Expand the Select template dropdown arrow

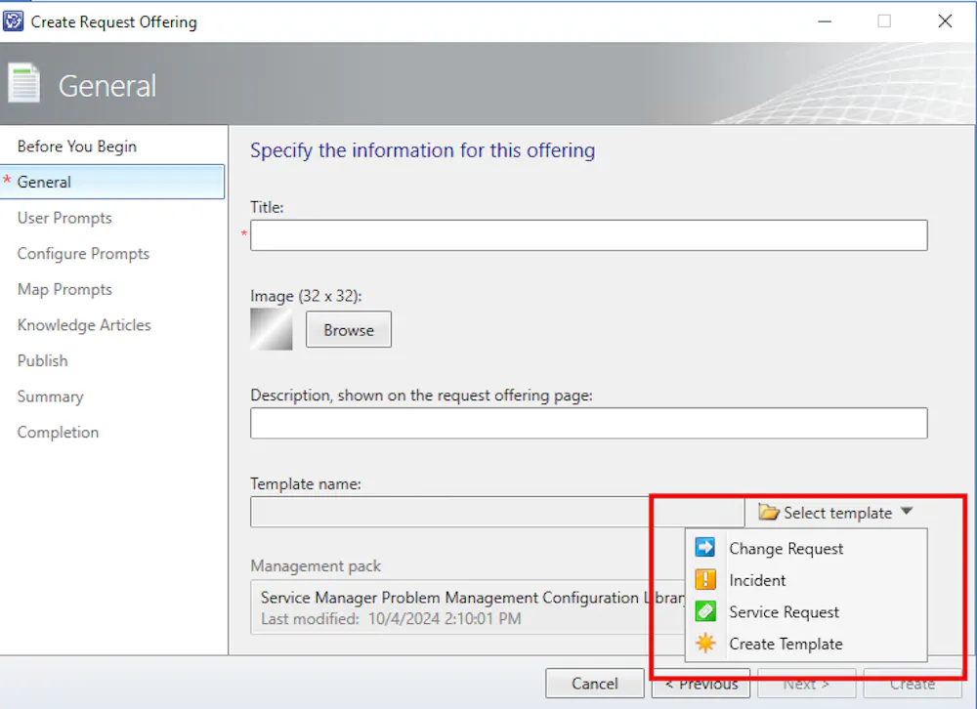pos(907,512)
